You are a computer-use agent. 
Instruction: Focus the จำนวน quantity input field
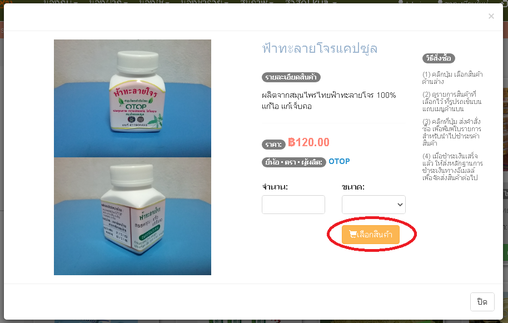pos(293,205)
